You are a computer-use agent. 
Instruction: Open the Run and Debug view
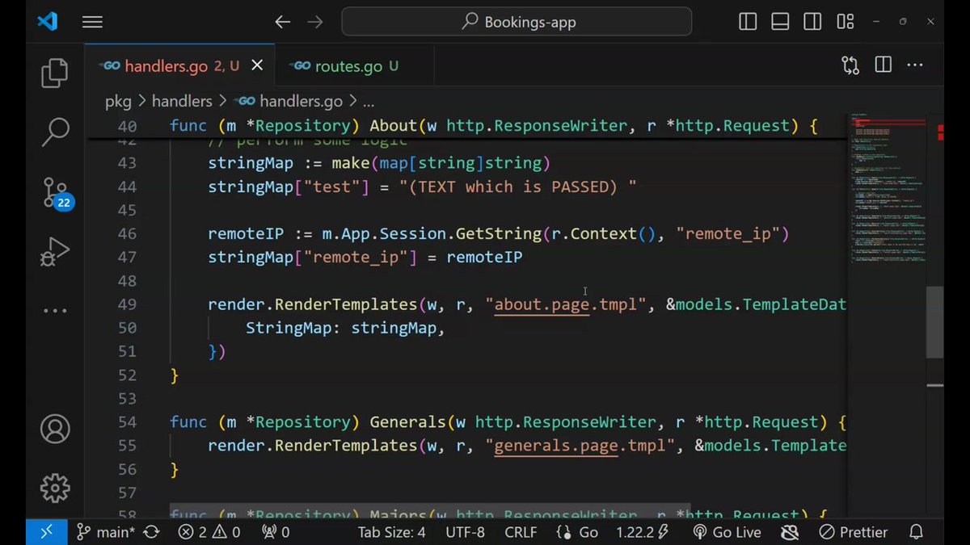pos(54,252)
